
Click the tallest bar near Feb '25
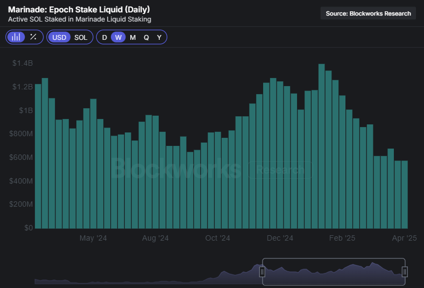point(321,145)
